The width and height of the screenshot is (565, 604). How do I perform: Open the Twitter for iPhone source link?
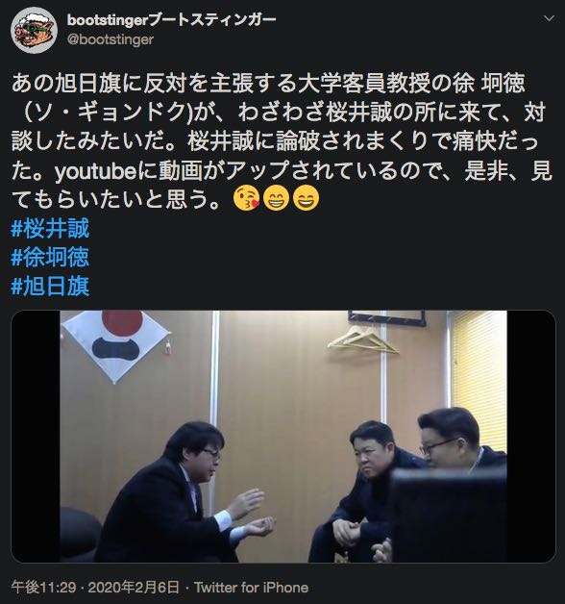pos(252,588)
